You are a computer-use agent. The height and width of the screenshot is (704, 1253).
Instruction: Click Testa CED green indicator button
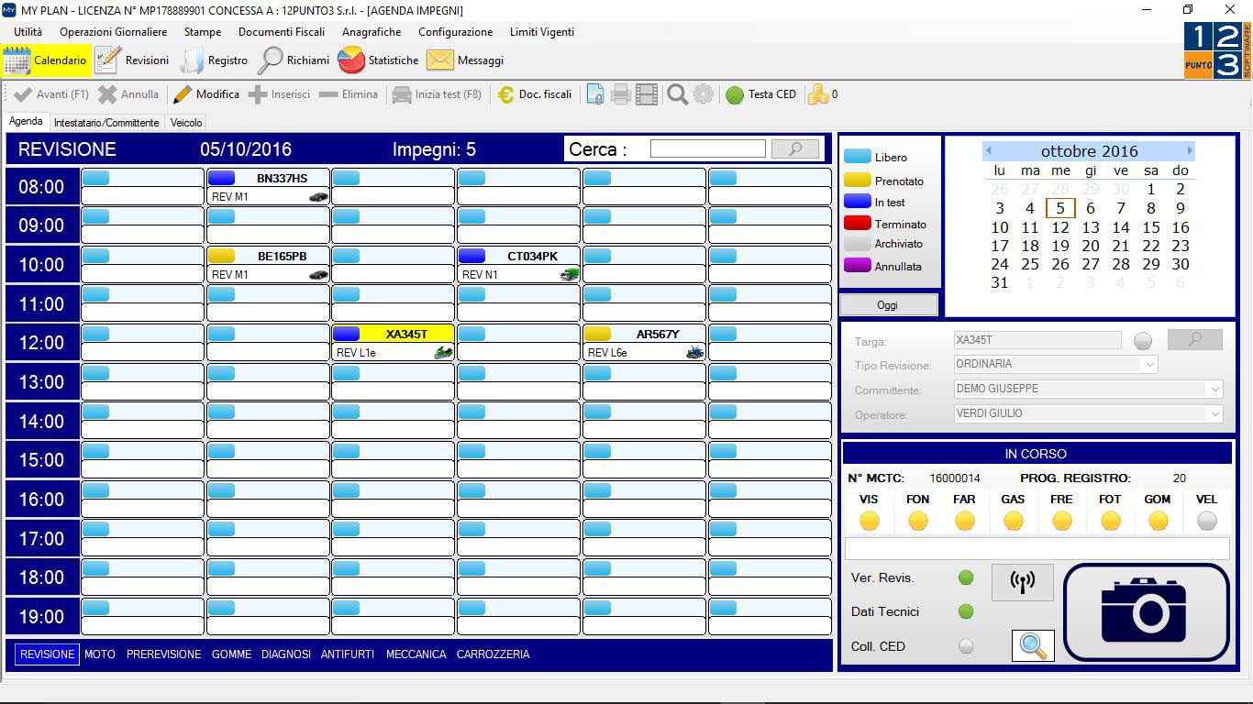(x=760, y=94)
